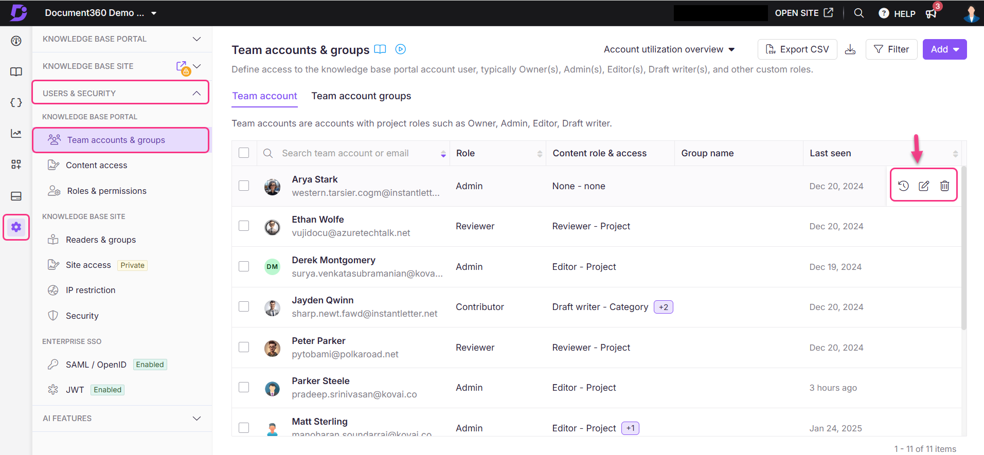Open Account utilization overview dropdown
Viewport: 984px width, 455px height.
click(669, 49)
